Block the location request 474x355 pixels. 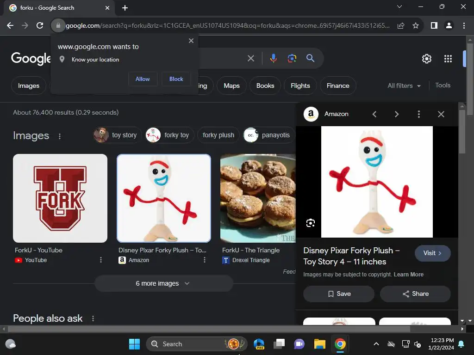coord(176,79)
